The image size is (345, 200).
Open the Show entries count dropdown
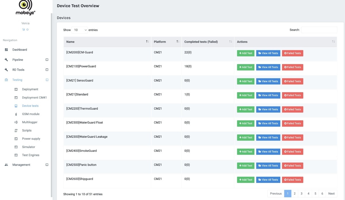(80, 30)
